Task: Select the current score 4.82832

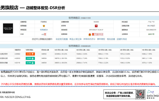Action: point(18,58)
